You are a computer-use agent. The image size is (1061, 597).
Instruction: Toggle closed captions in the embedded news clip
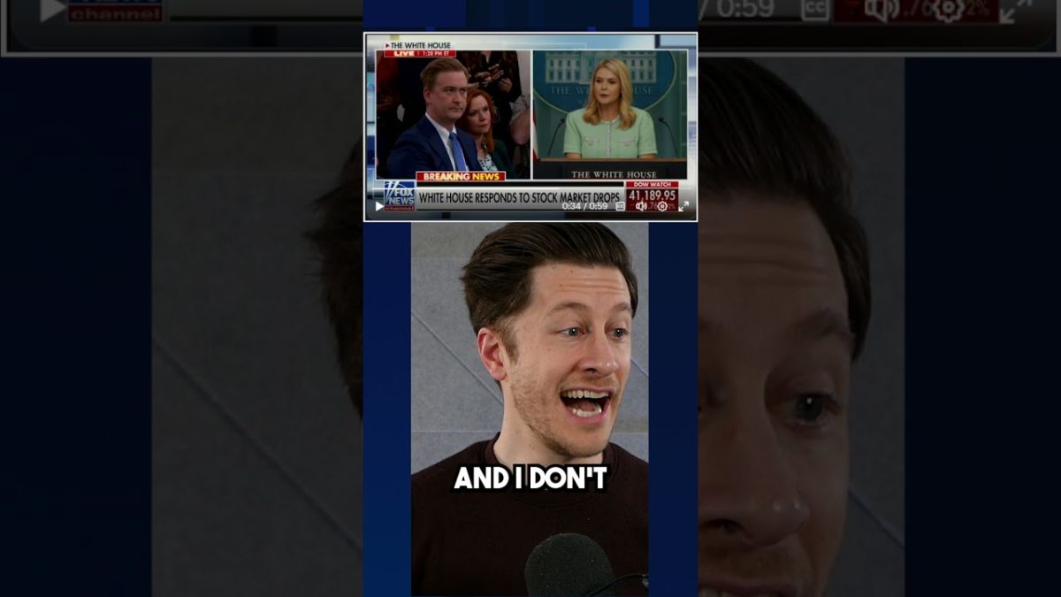coord(620,206)
